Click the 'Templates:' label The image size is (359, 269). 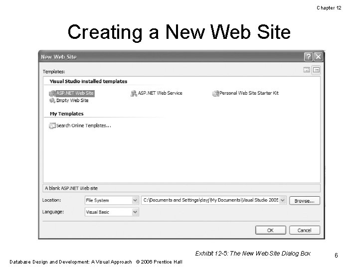coord(54,72)
